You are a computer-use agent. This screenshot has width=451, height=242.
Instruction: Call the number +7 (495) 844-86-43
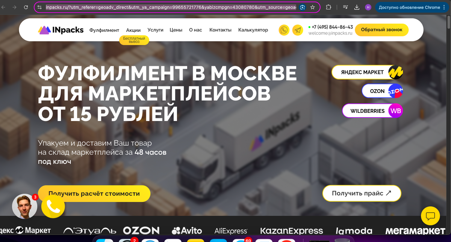pyautogui.click(x=331, y=27)
